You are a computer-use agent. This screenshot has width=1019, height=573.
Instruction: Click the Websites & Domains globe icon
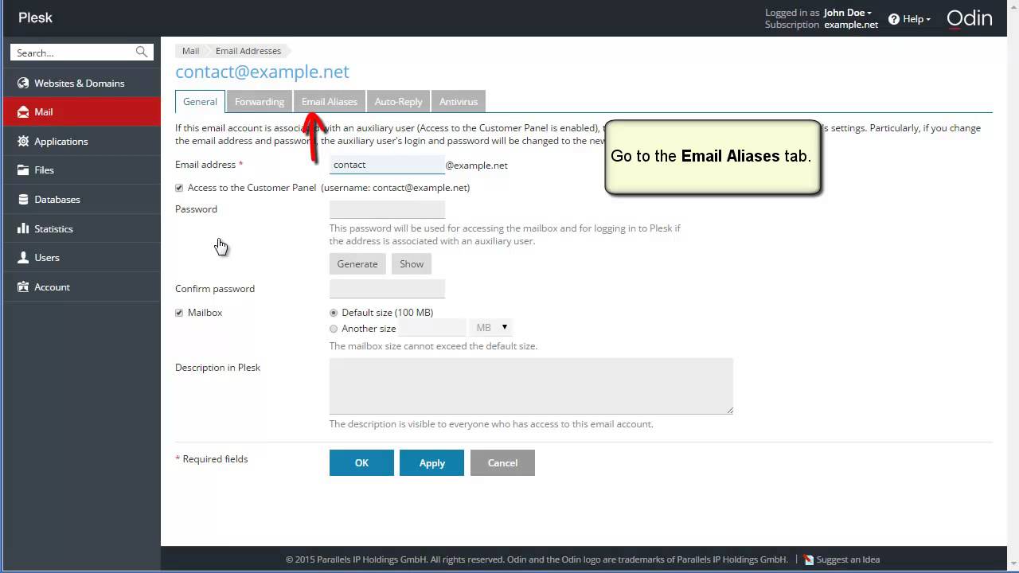(x=23, y=83)
